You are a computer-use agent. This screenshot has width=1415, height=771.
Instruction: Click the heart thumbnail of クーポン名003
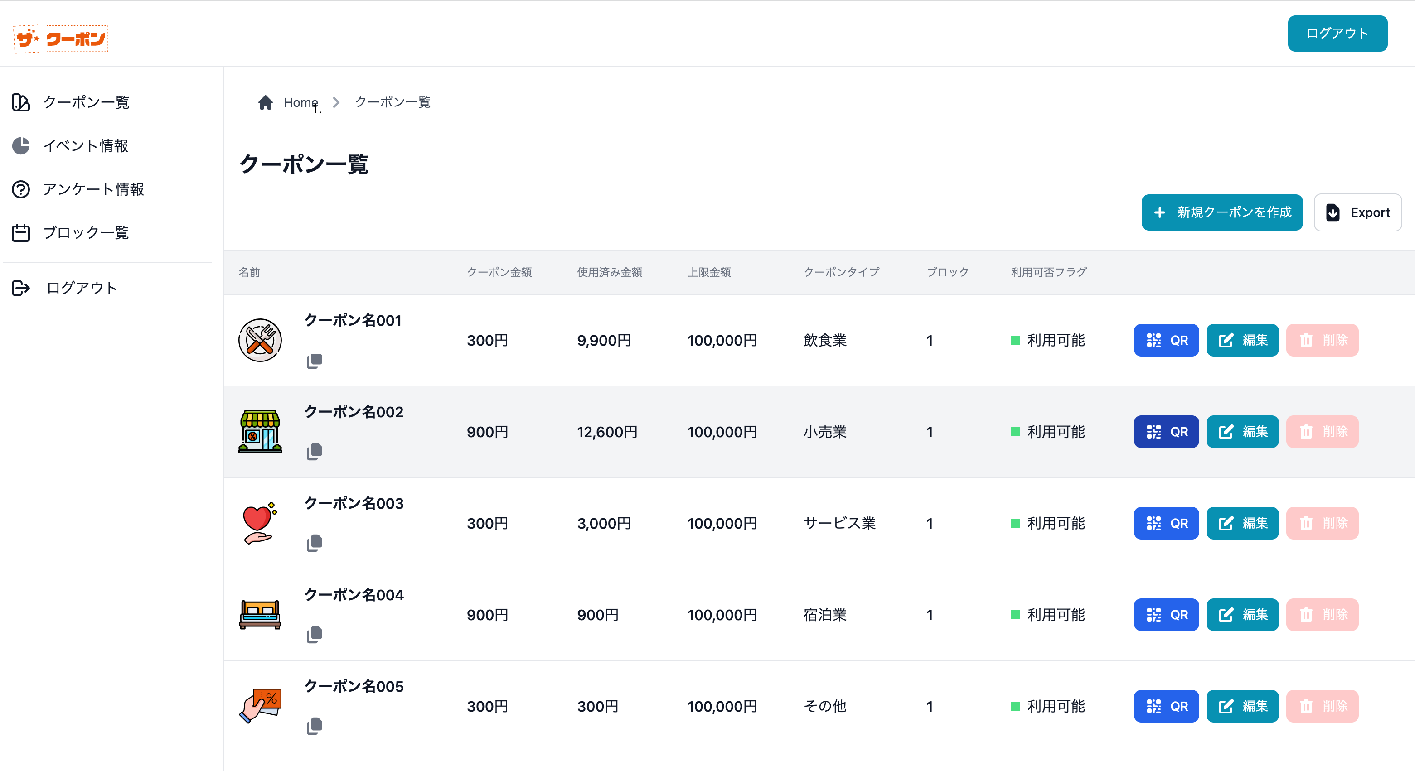[x=259, y=523]
